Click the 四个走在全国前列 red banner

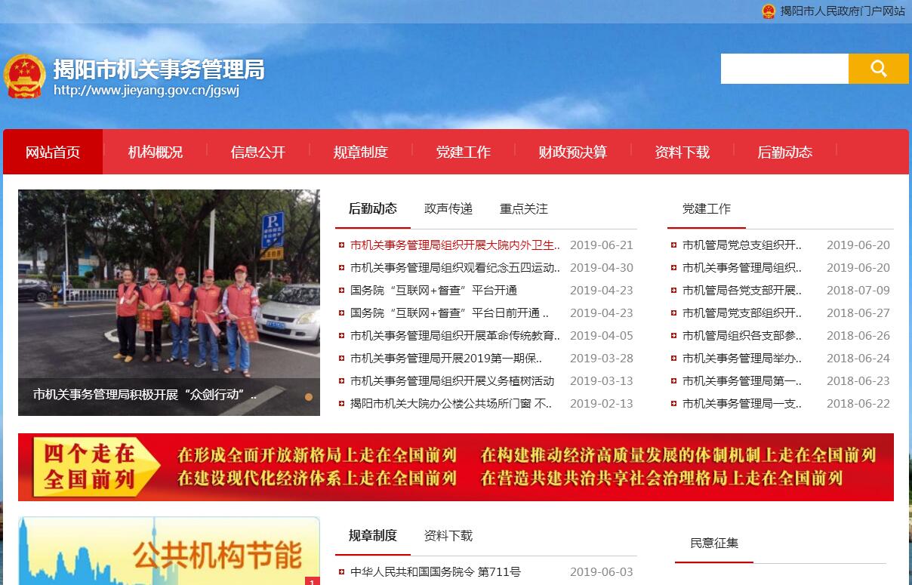coord(455,467)
